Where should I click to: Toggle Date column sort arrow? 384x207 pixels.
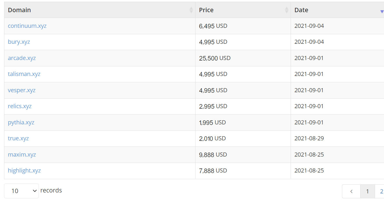[x=382, y=11]
